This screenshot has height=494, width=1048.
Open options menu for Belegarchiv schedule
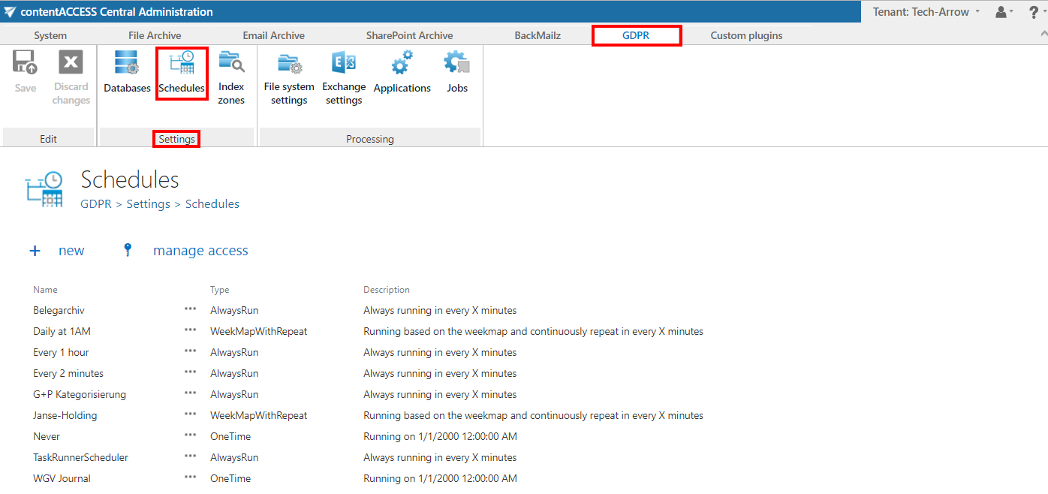pyautogui.click(x=191, y=309)
